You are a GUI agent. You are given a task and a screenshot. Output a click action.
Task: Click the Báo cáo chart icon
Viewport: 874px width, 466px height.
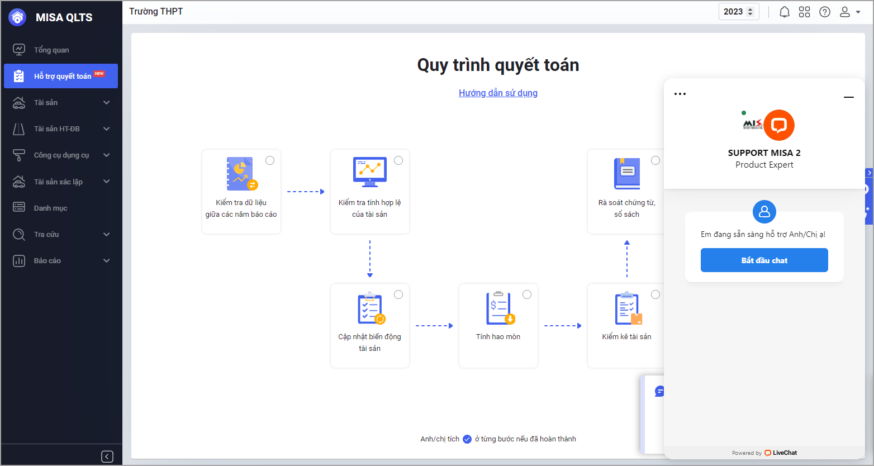coord(19,260)
